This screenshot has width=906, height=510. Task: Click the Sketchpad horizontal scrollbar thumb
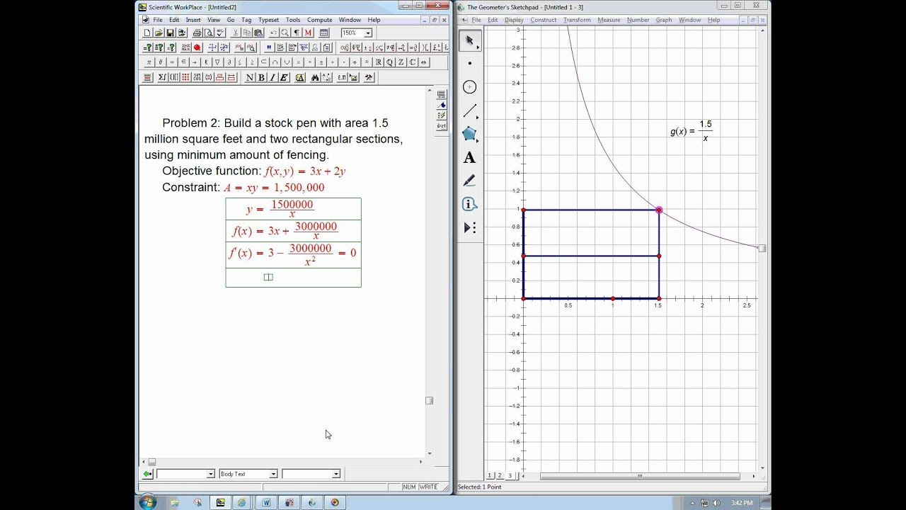click(x=640, y=476)
